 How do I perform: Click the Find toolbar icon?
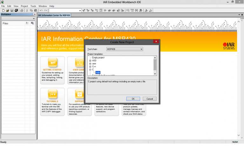click(x=92, y=10)
